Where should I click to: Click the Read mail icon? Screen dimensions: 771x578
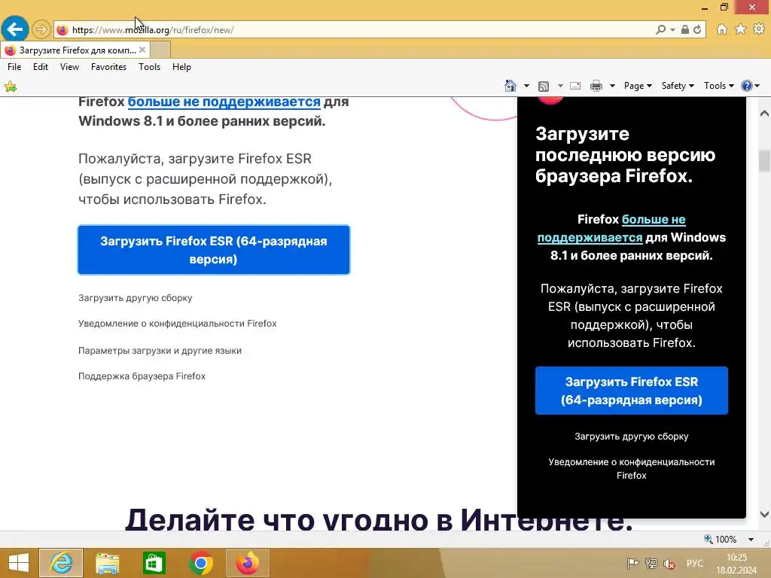[x=575, y=86]
